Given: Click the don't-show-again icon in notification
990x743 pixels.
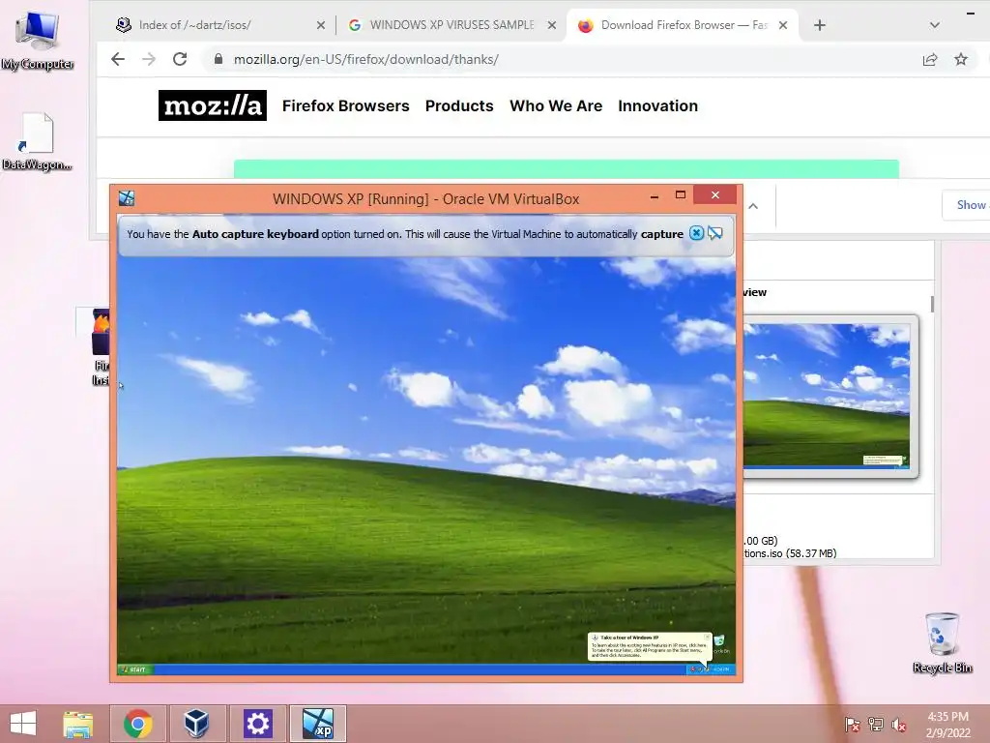Looking at the screenshot, I should click(715, 233).
